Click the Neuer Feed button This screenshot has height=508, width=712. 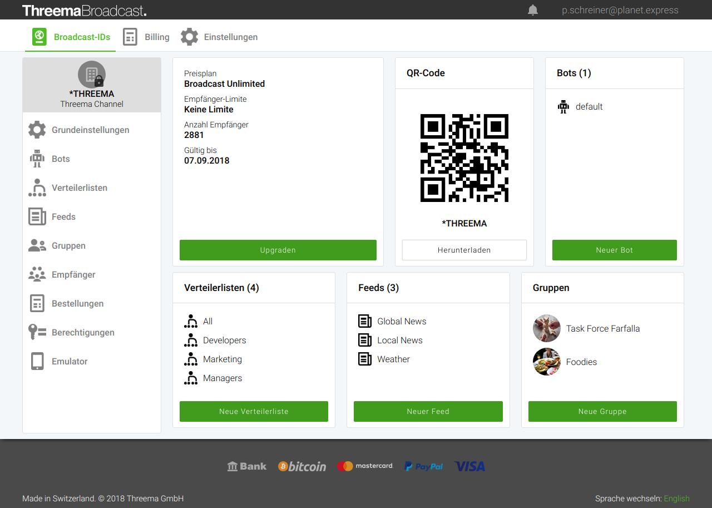pos(428,411)
